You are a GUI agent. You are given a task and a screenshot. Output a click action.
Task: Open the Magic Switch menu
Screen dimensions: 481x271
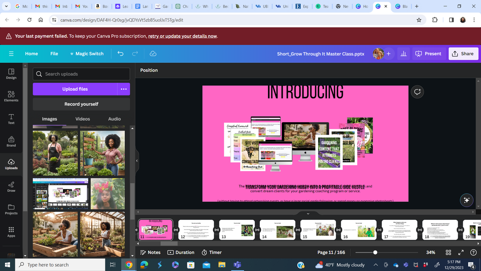pyautogui.click(x=87, y=54)
